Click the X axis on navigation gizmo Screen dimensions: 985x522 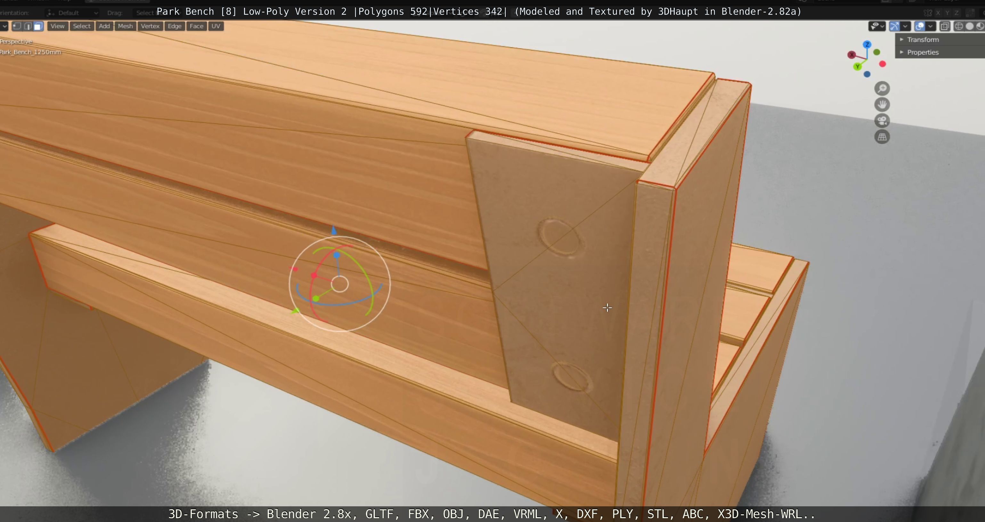pos(851,55)
